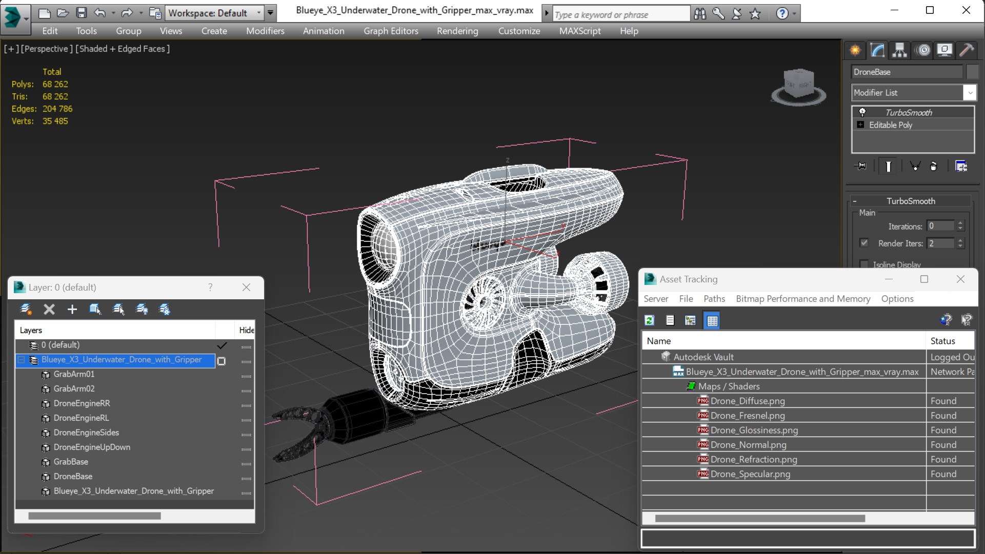Click the Save File toolbar icon

81,13
